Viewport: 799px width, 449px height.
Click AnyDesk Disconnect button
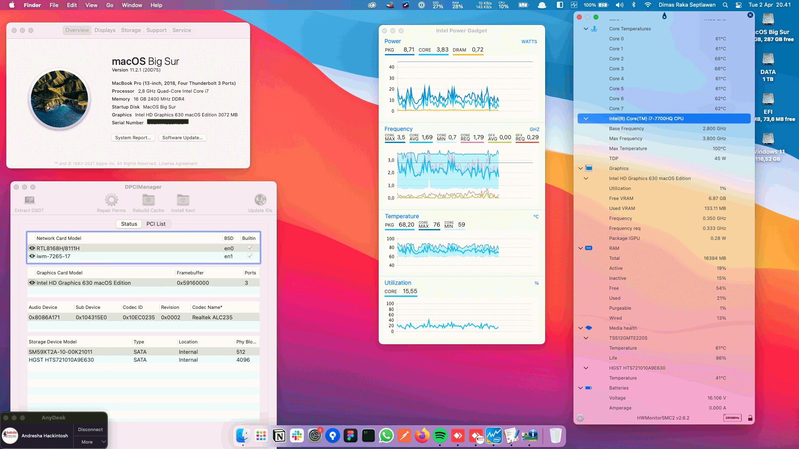(x=90, y=429)
